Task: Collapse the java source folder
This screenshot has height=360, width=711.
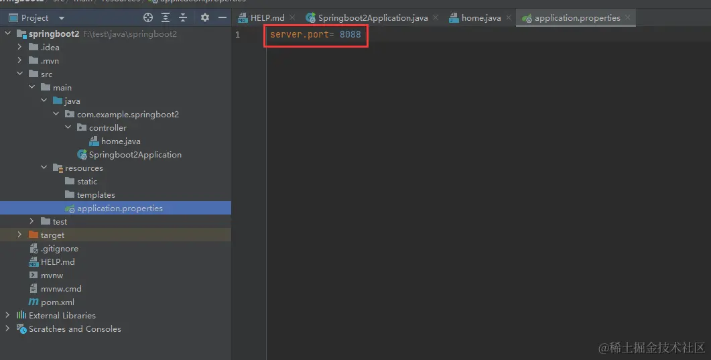Action: 44,100
